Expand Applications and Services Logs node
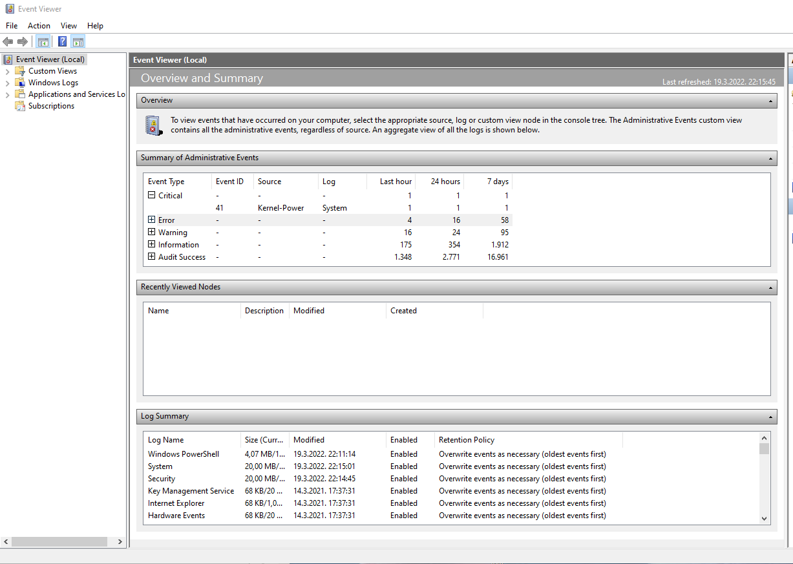This screenshot has height=564, width=793. pos(7,94)
